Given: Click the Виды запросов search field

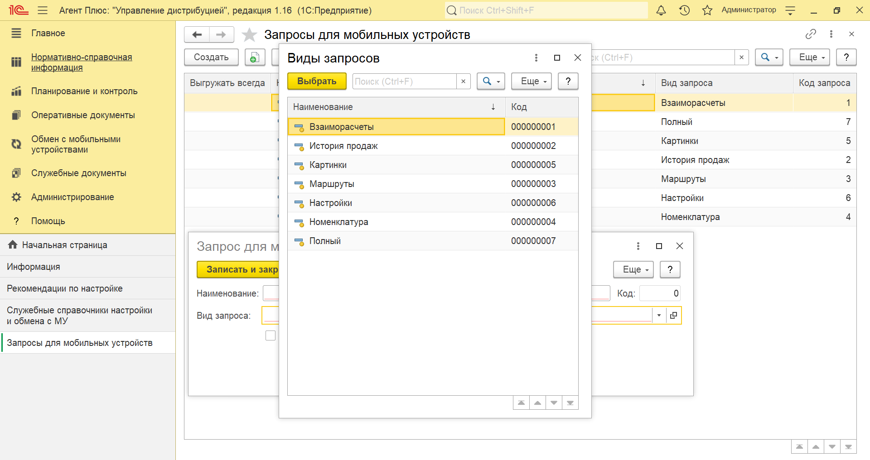Looking at the screenshot, I should coord(404,81).
